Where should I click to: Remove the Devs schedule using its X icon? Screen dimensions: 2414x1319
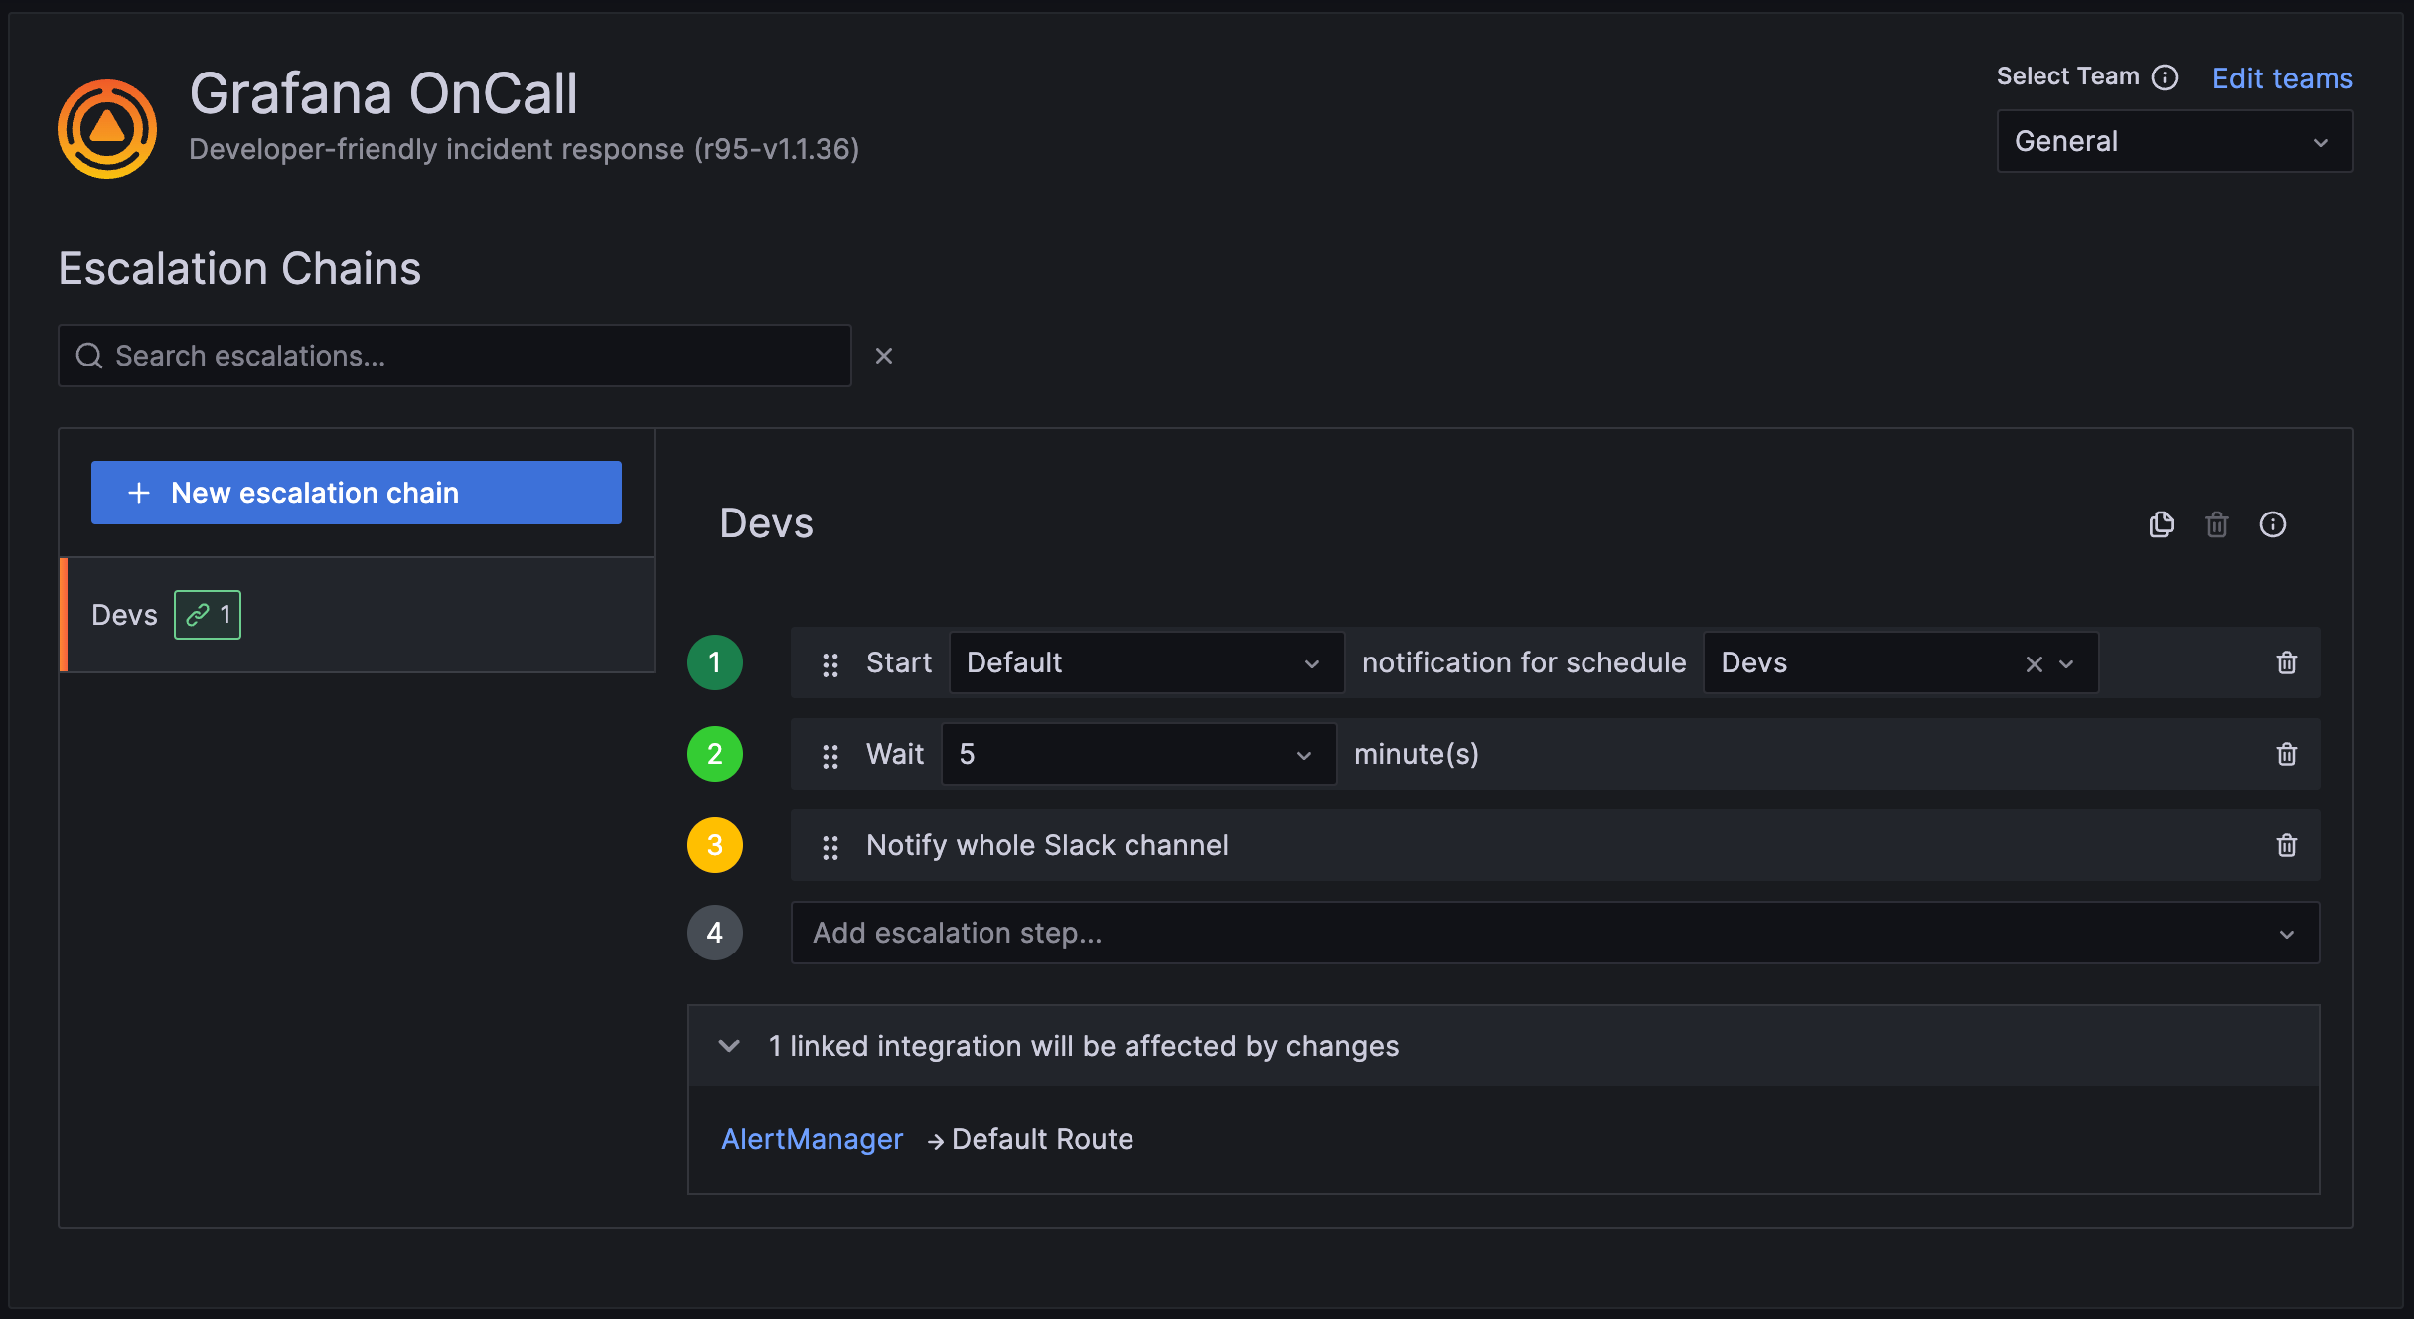(2034, 662)
